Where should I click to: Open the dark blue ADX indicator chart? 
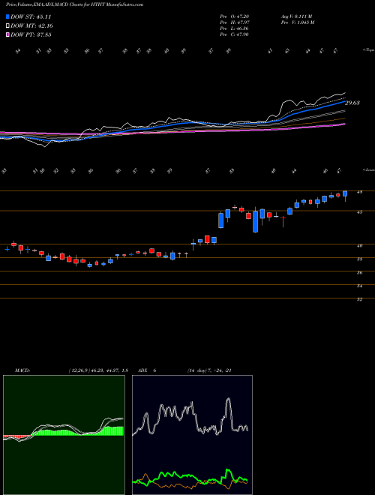[x=192, y=435]
